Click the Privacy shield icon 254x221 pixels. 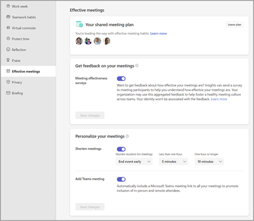tap(8, 82)
